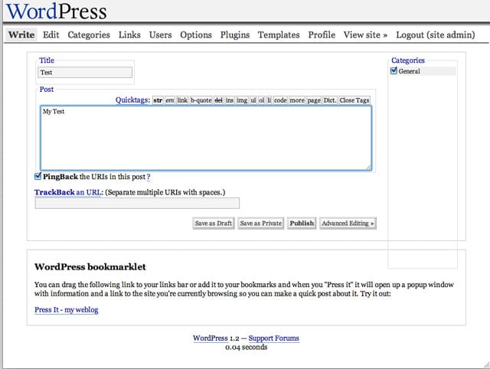This screenshot has width=490, height=369.
Task: Open the Categories menu item
Action: [x=89, y=35]
